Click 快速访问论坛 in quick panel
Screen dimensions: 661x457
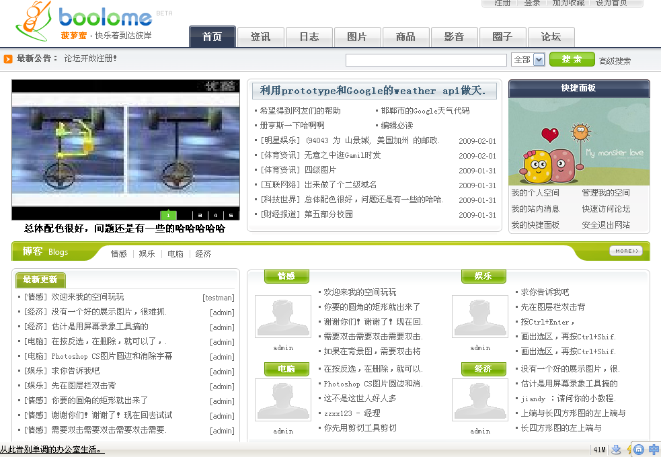point(606,208)
